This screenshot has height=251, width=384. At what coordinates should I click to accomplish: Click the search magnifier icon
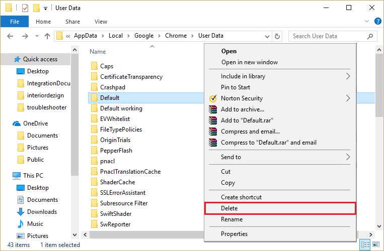(370, 36)
